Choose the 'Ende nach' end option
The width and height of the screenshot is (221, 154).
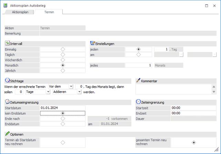click(63, 119)
